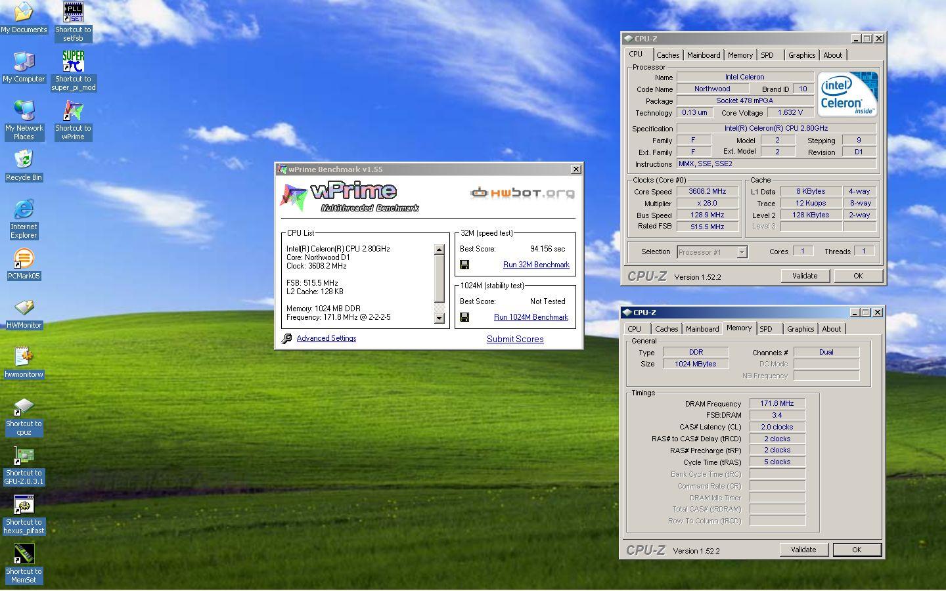Click the Core Speed 3608.2 MHz value
Viewport: 946px width, 591px height.
[x=707, y=192]
